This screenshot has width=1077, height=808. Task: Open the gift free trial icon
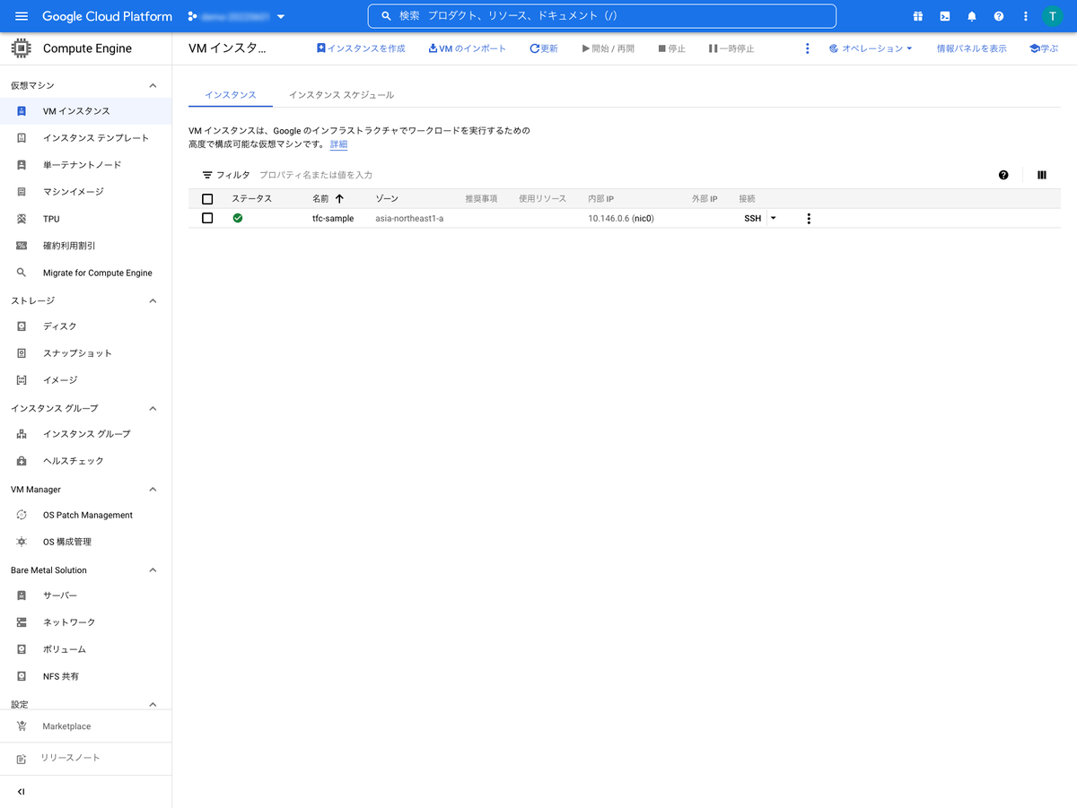point(917,16)
